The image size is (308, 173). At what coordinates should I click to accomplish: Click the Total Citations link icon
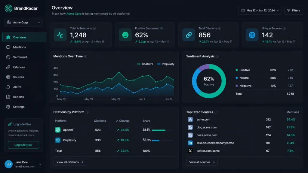click(189, 35)
